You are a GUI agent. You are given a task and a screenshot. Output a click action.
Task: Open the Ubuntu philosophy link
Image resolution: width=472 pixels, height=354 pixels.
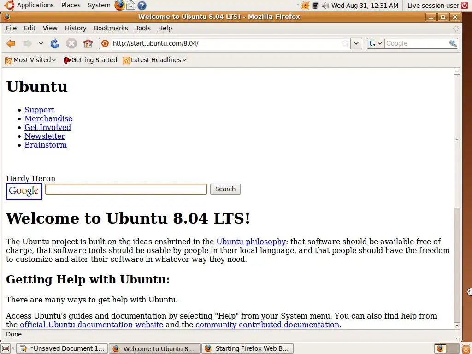[251, 242]
